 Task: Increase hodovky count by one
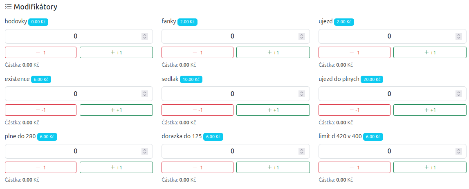point(116,52)
